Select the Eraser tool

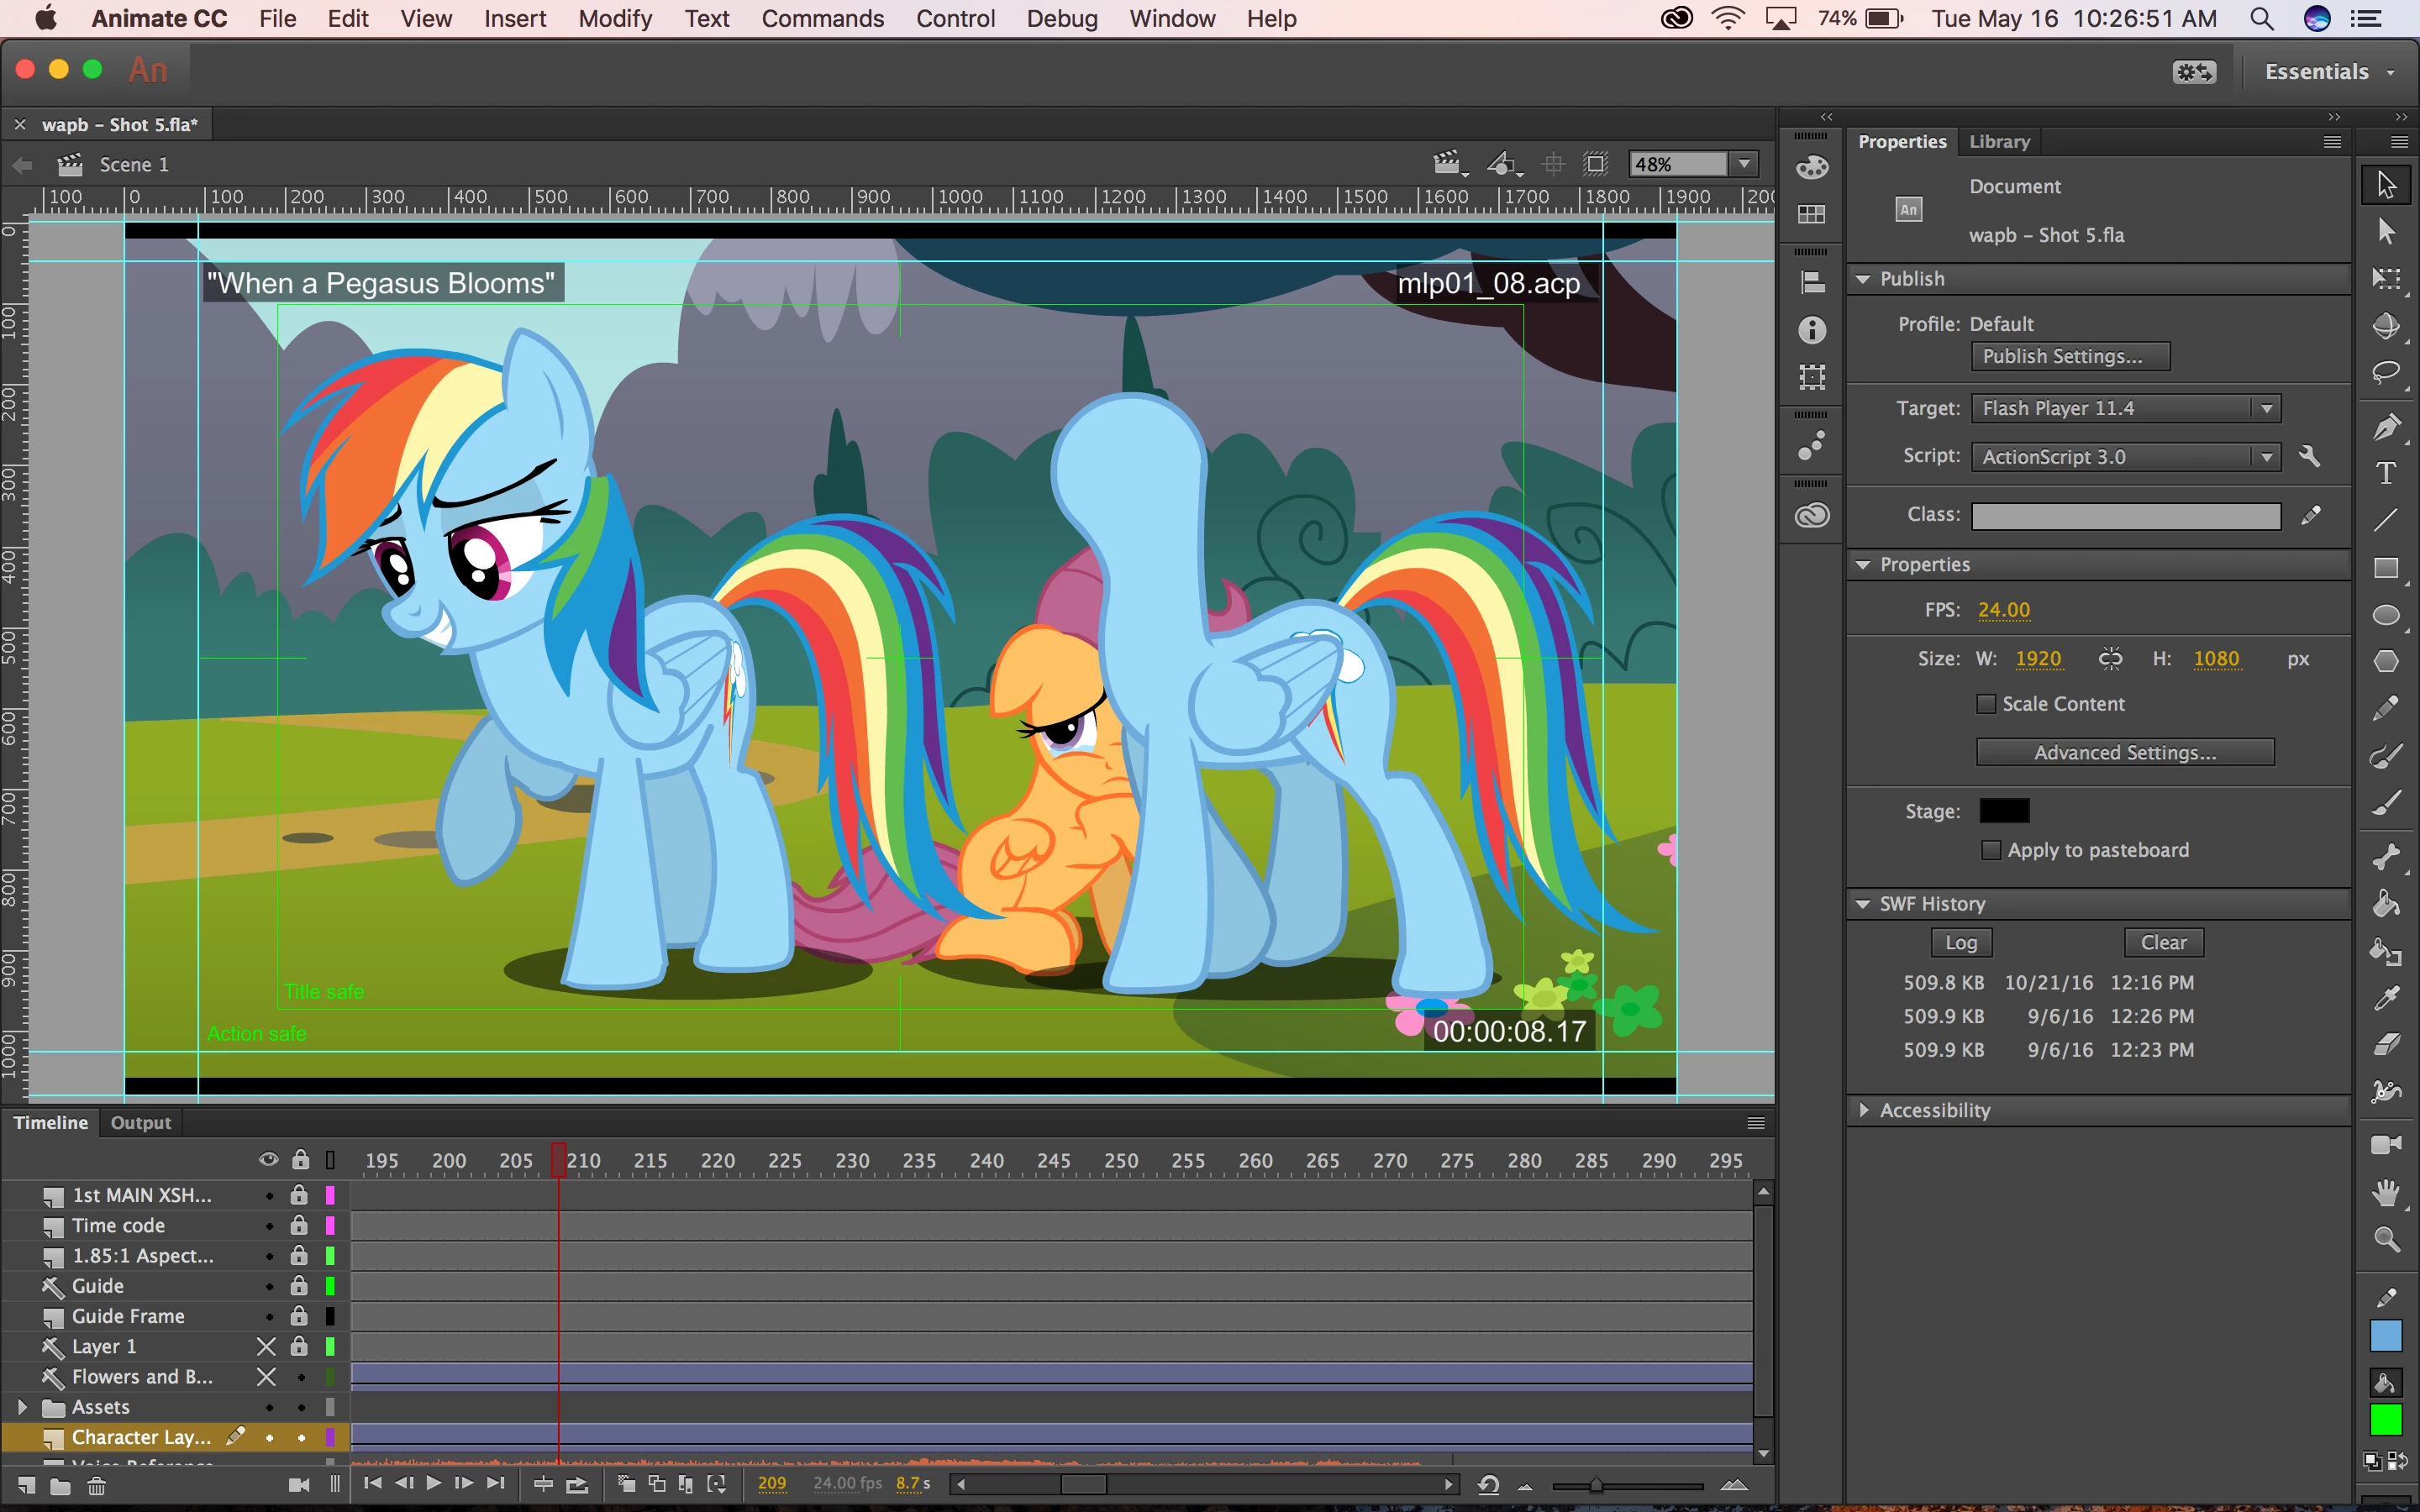pyautogui.click(x=2386, y=1044)
